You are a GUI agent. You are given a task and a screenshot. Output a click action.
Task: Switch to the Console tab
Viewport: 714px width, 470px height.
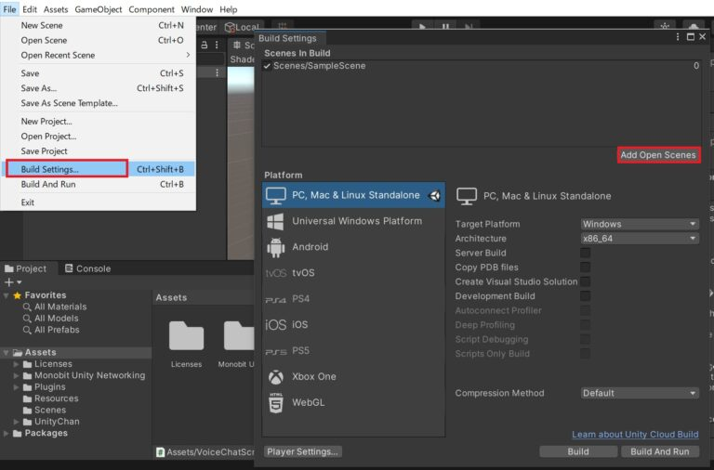click(88, 268)
